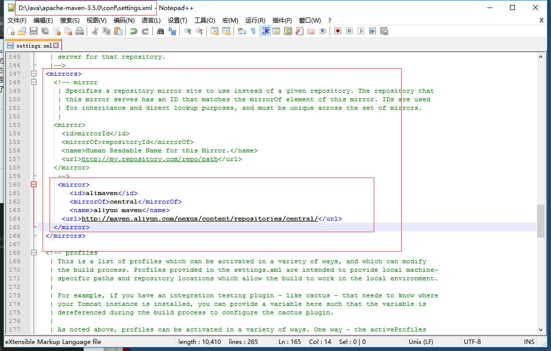This screenshot has width=551, height=351.
Task: Follow the maven.aliyun.com repository URL
Action: [x=199, y=219]
